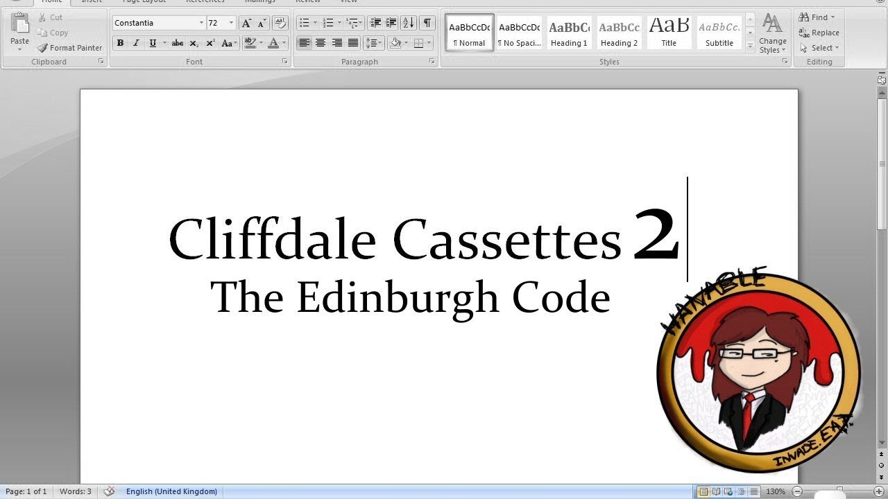Click Increase Indent icon
This screenshot has height=499, width=888.
point(391,23)
